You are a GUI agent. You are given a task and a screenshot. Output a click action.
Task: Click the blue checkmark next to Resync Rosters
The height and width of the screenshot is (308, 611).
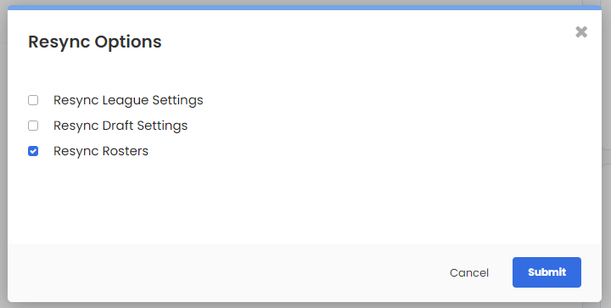[x=33, y=151]
